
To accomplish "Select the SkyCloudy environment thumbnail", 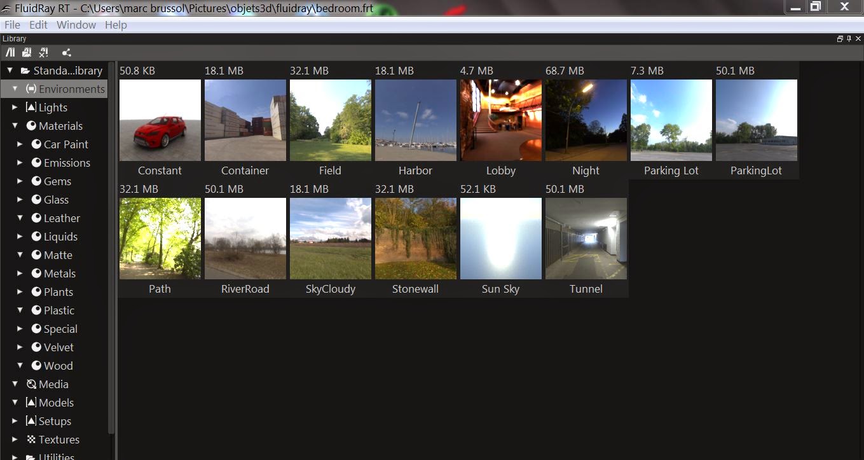I will (x=331, y=239).
